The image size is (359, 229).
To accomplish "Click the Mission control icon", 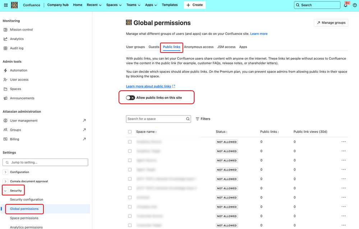I will [5, 29].
